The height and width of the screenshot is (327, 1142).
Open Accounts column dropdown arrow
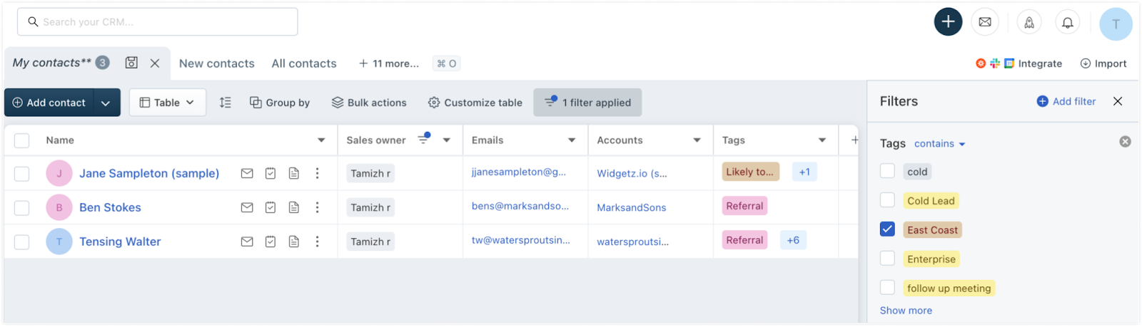click(x=697, y=140)
